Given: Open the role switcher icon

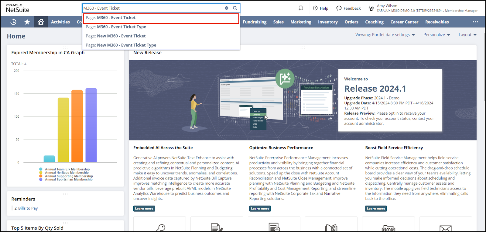Looking at the screenshot, I should (x=371, y=8).
